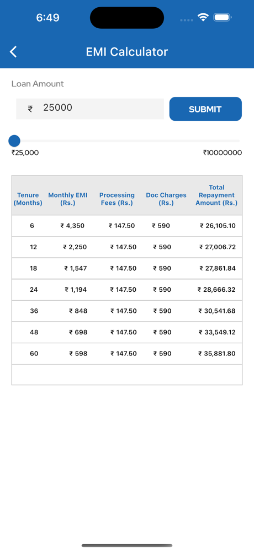Image resolution: width=254 pixels, height=552 pixels.
Task: Select the 36-month tenure row
Action: [x=127, y=311]
